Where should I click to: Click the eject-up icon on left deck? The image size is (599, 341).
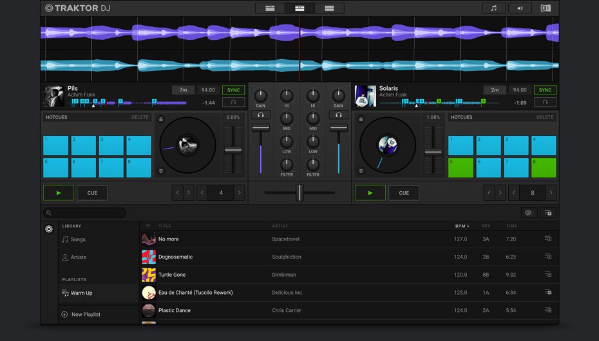tap(161, 119)
